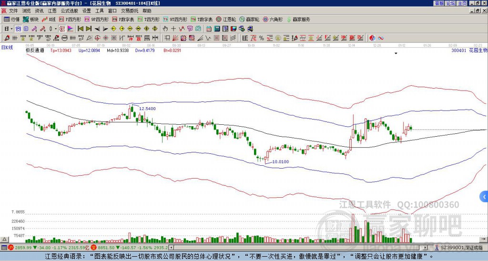Expand the candlestick style dropdown arrow
The image size is (488, 261).
click(x=55, y=29)
